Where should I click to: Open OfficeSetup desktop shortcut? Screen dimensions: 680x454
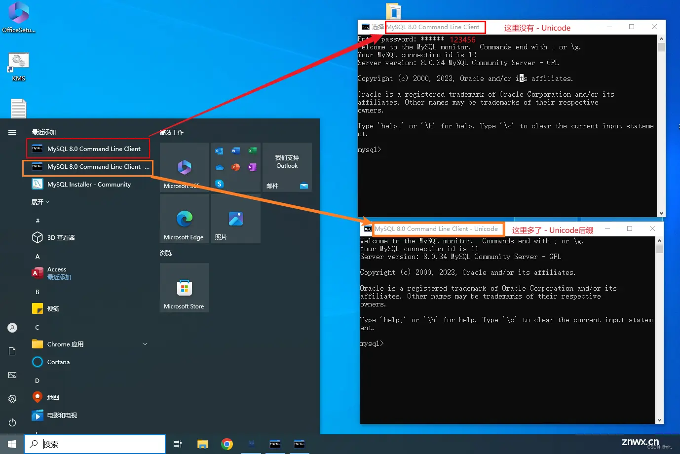(19, 18)
